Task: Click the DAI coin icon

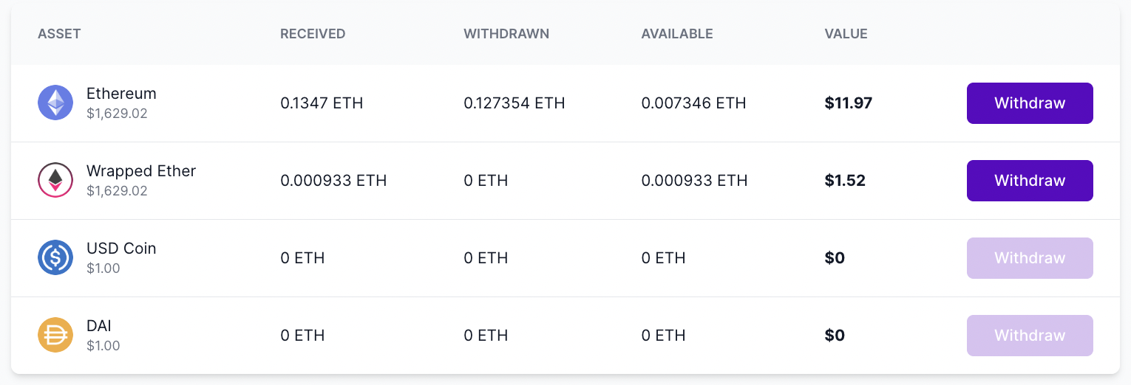Action: (x=55, y=336)
